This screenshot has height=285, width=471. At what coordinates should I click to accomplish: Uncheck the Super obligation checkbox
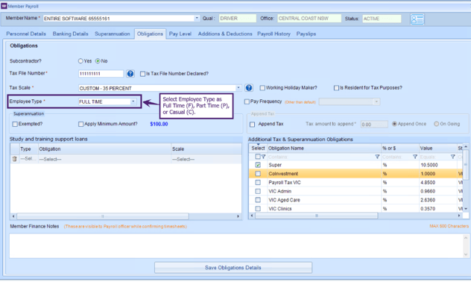[258, 165]
